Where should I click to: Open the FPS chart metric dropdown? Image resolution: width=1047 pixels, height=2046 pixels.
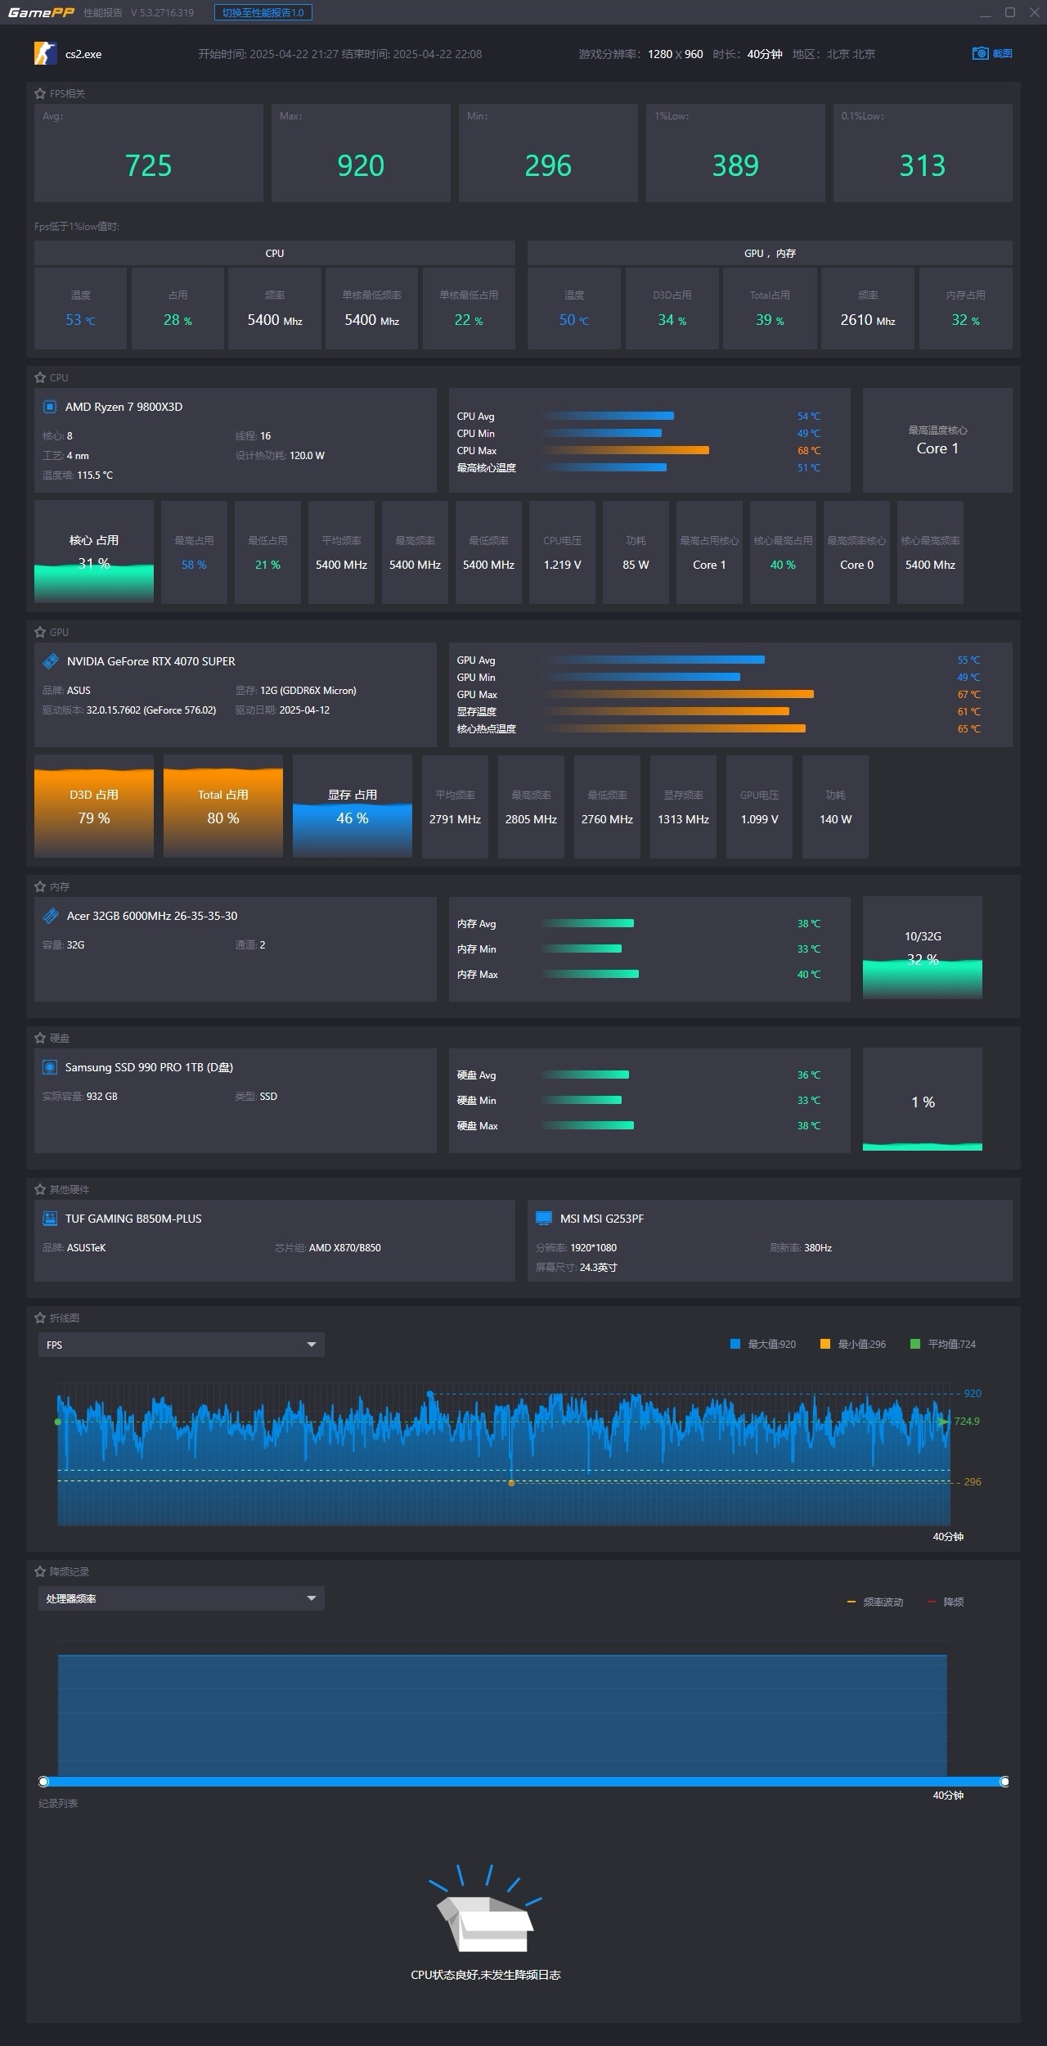182,1345
